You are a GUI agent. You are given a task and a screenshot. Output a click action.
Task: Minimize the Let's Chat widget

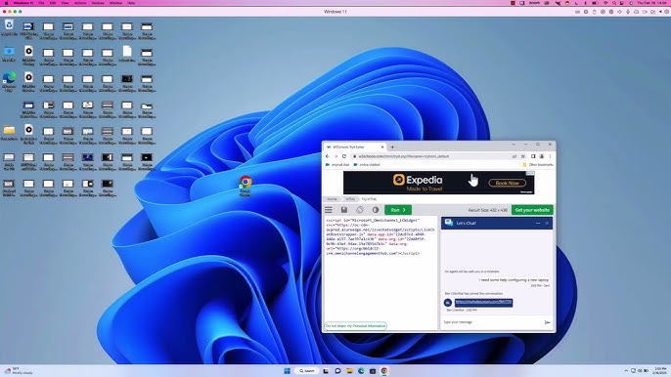(538, 223)
